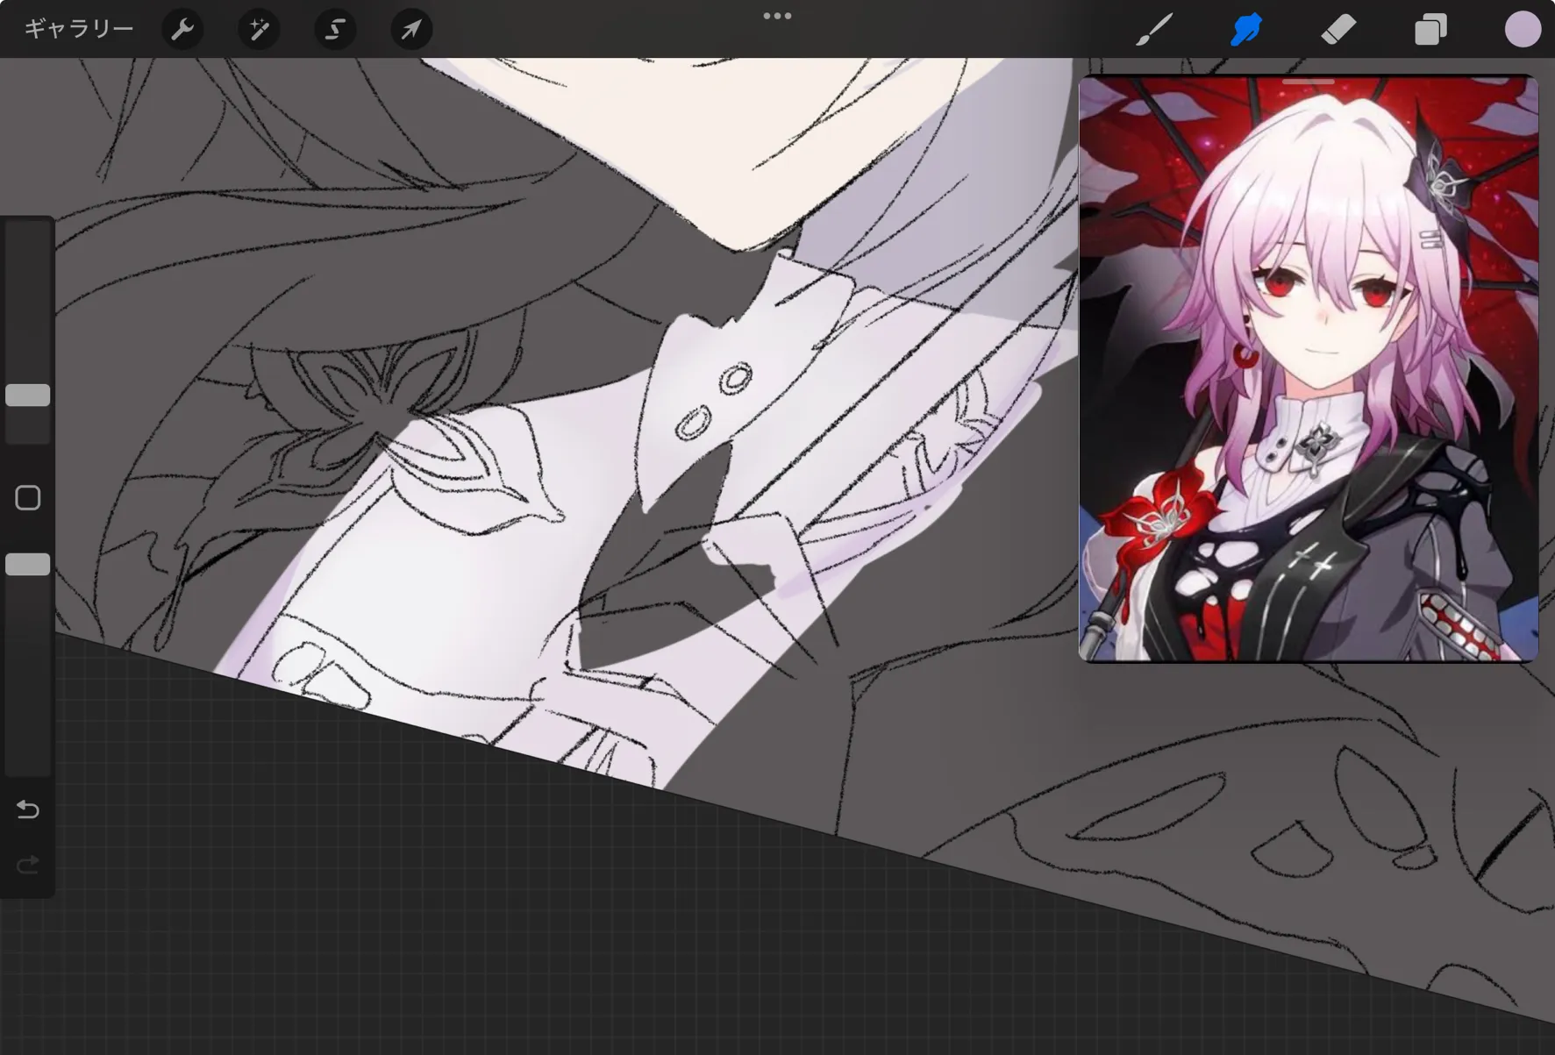Open the Layers panel

pos(1430,30)
